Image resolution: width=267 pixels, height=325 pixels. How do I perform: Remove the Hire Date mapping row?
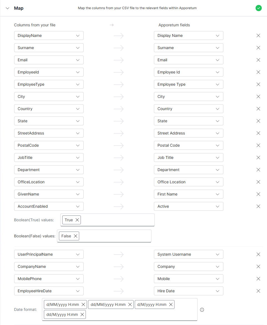[x=258, y=291]
